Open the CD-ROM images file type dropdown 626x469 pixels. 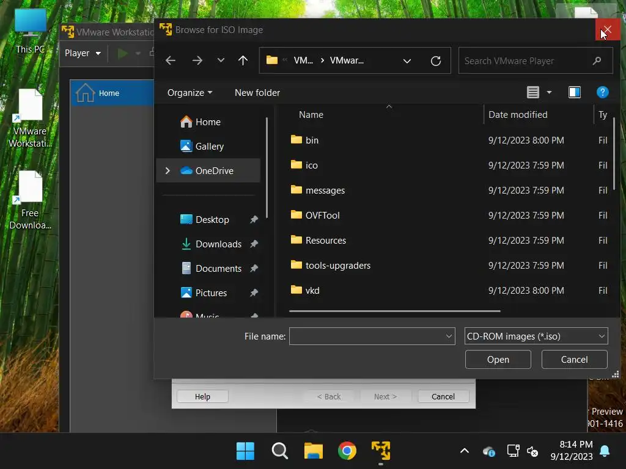(x=536, y=336)
